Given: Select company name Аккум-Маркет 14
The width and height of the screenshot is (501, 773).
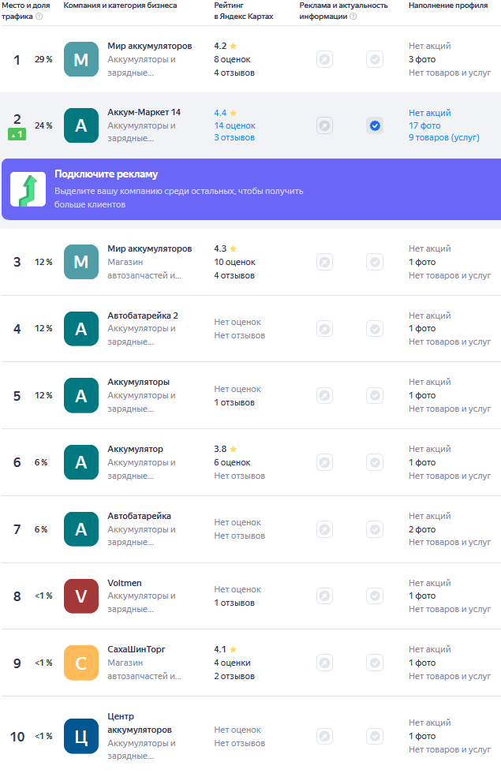Looking at the screenshot, I should 144,112.
